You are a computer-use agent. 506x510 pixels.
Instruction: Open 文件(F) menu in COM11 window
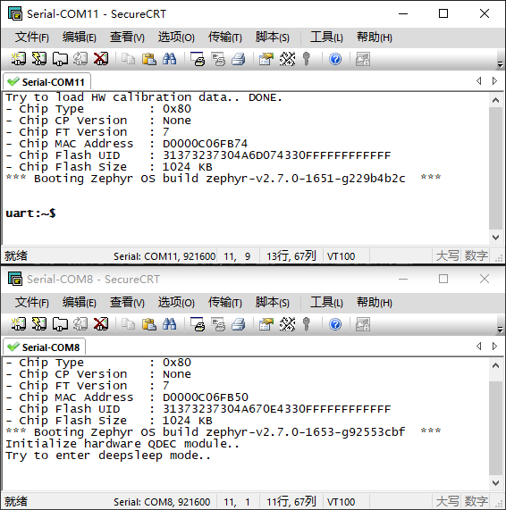31,38
